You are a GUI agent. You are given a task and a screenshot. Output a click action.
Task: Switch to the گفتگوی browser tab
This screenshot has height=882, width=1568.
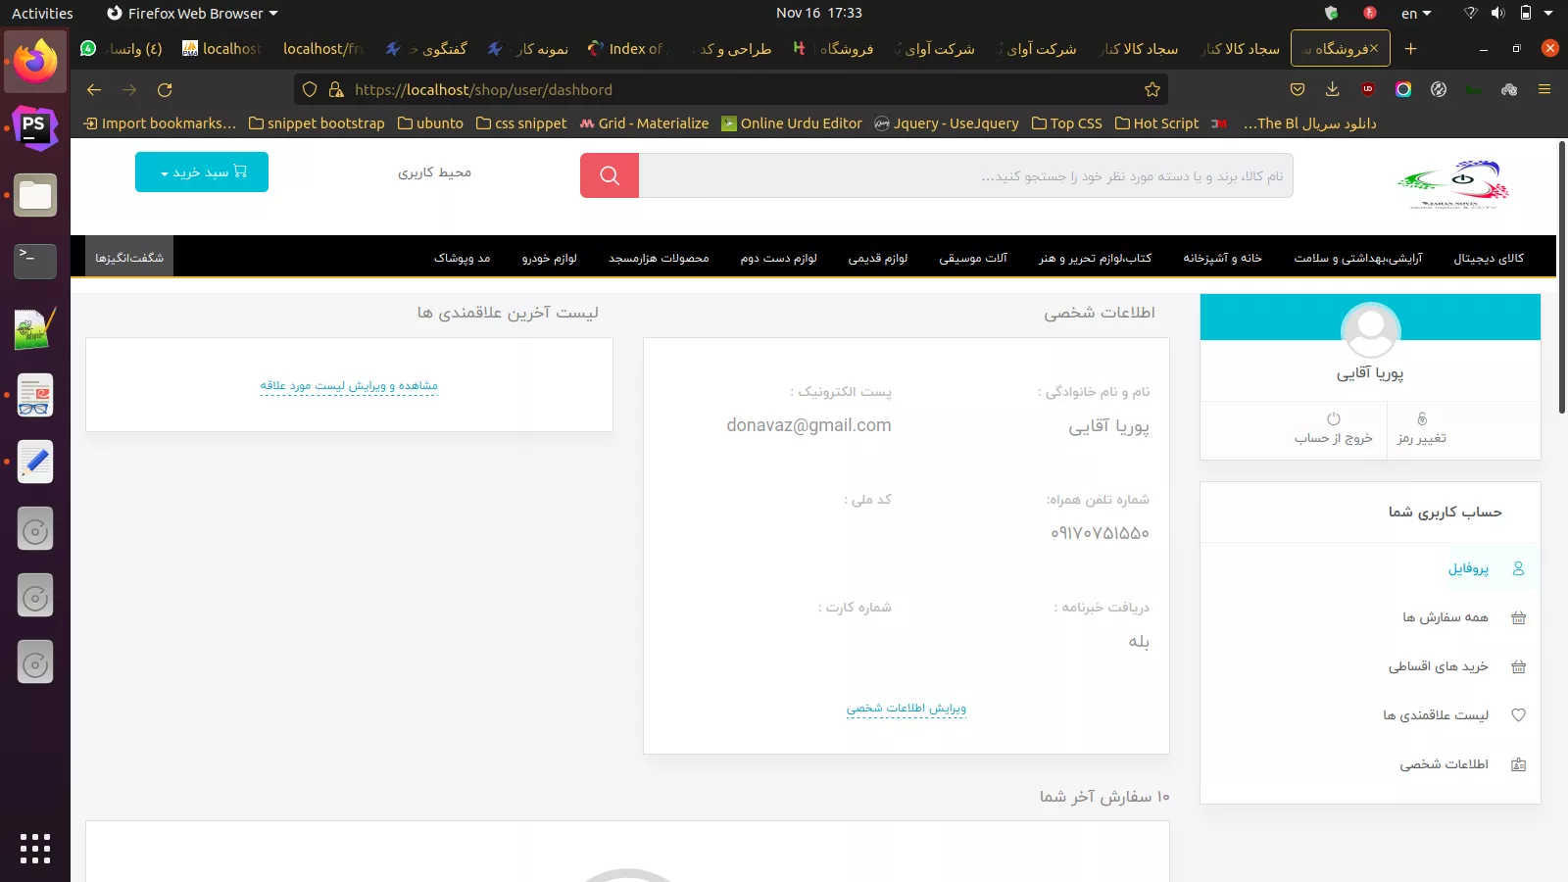pos(426,48)
